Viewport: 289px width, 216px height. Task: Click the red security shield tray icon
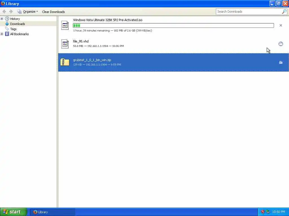click(x=263, y=212)
